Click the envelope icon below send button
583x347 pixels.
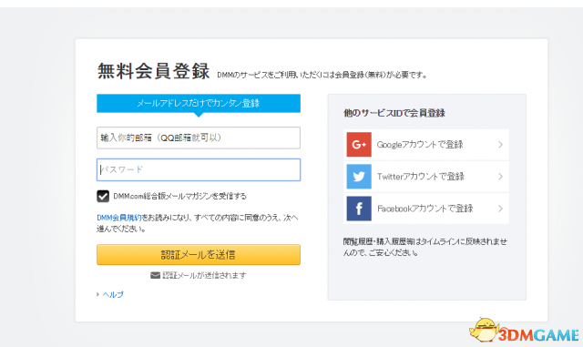tap(155, 275)
